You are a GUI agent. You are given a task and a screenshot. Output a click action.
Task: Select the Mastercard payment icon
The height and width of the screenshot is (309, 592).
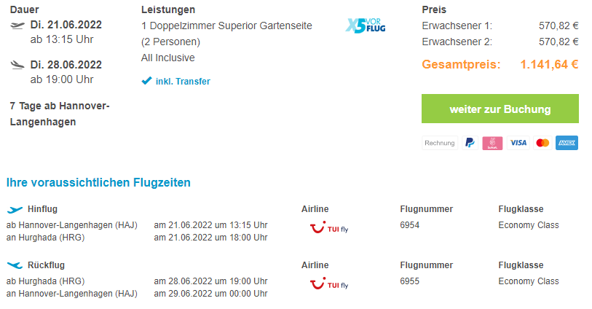[542, 143]
